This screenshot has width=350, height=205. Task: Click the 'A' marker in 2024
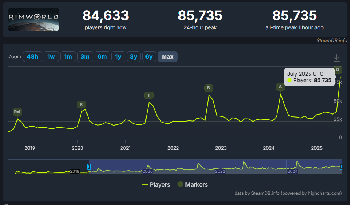coord(280,87)
